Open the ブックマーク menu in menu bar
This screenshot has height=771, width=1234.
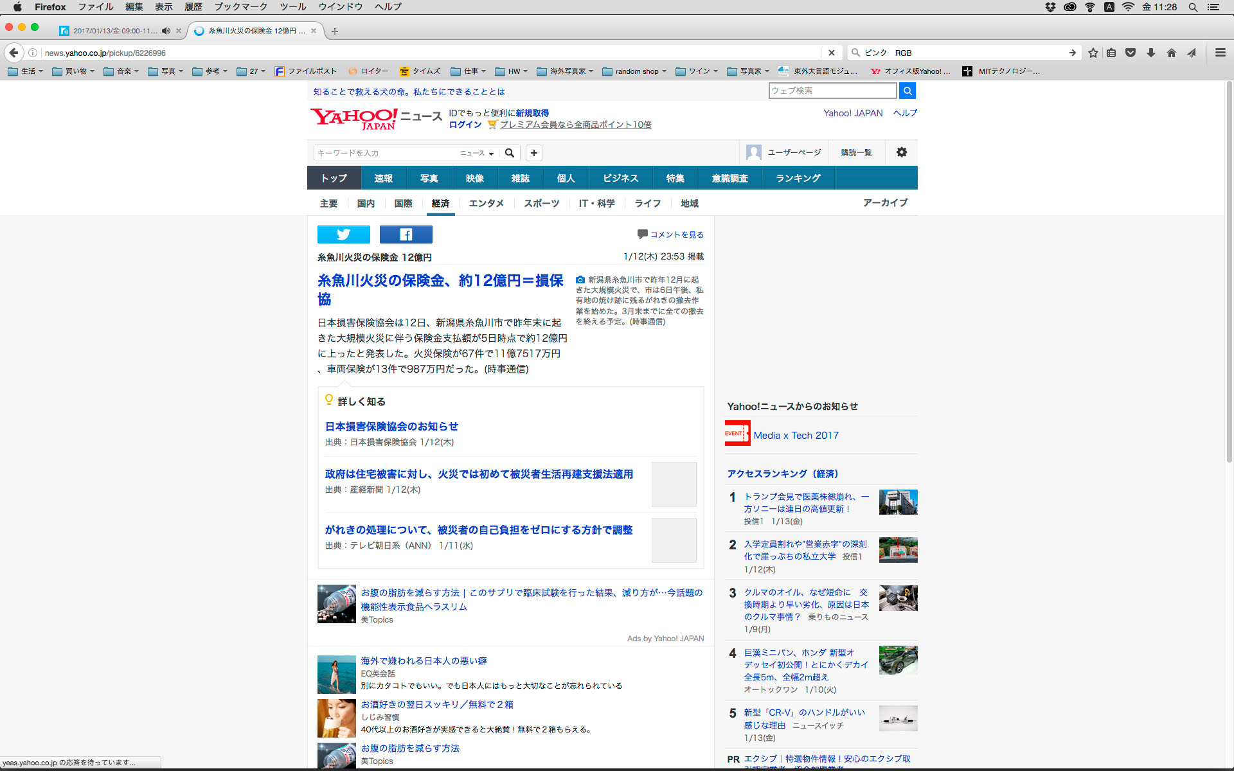(x=240, y=7)
